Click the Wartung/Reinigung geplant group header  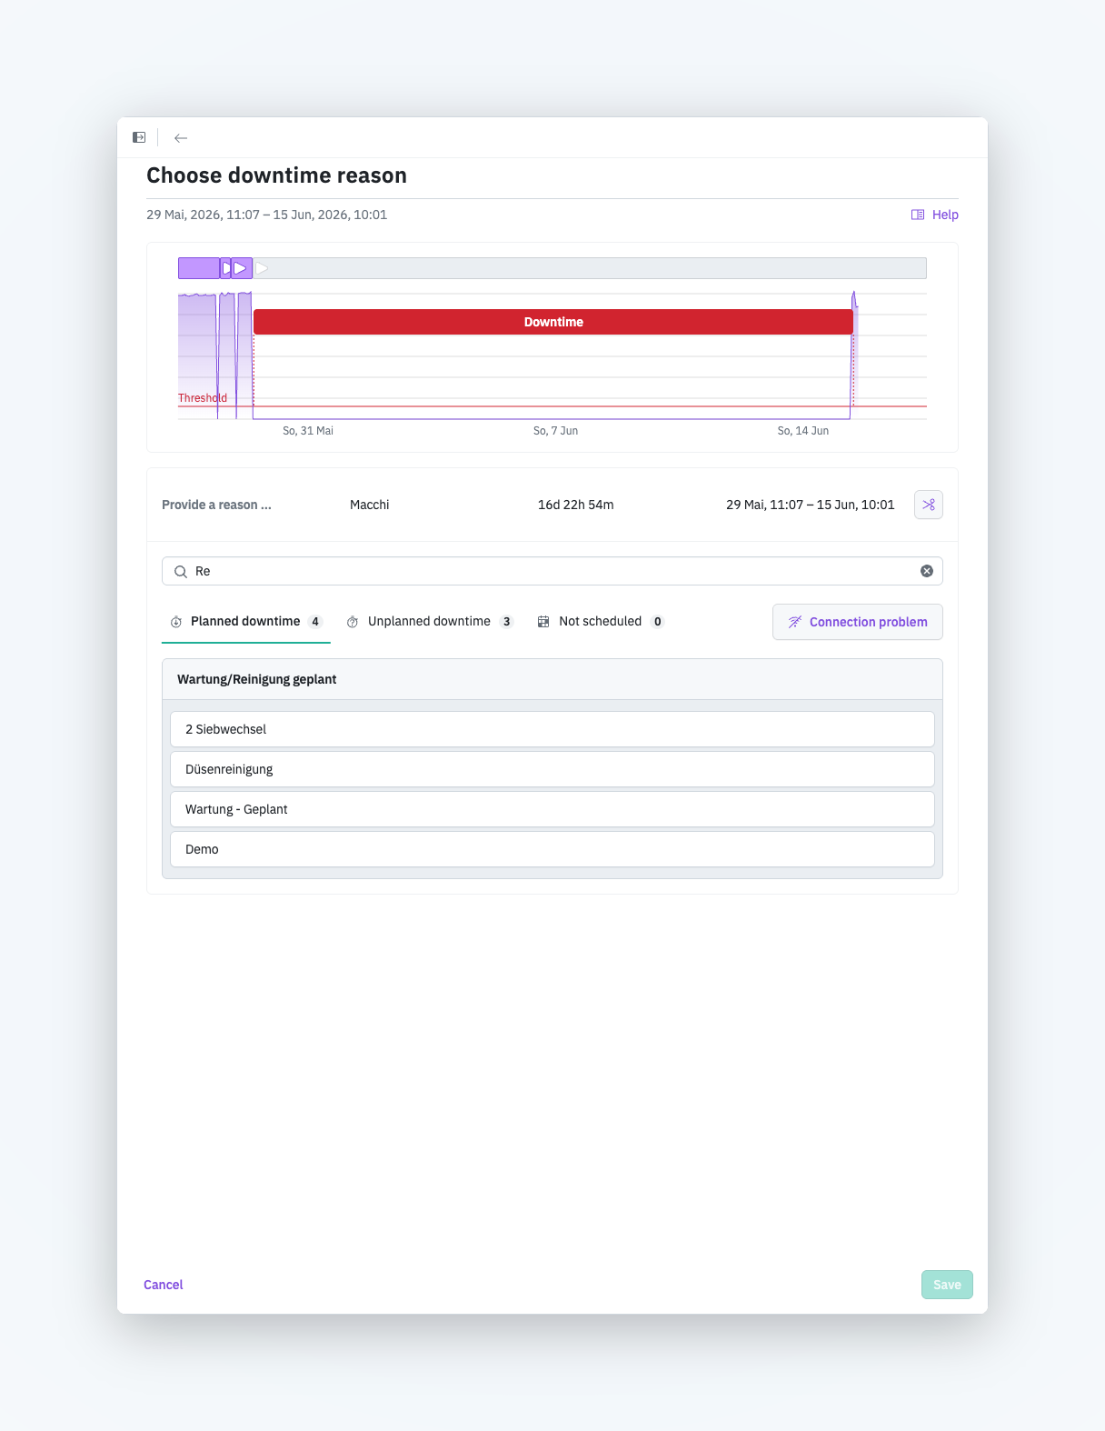point(552,679)
